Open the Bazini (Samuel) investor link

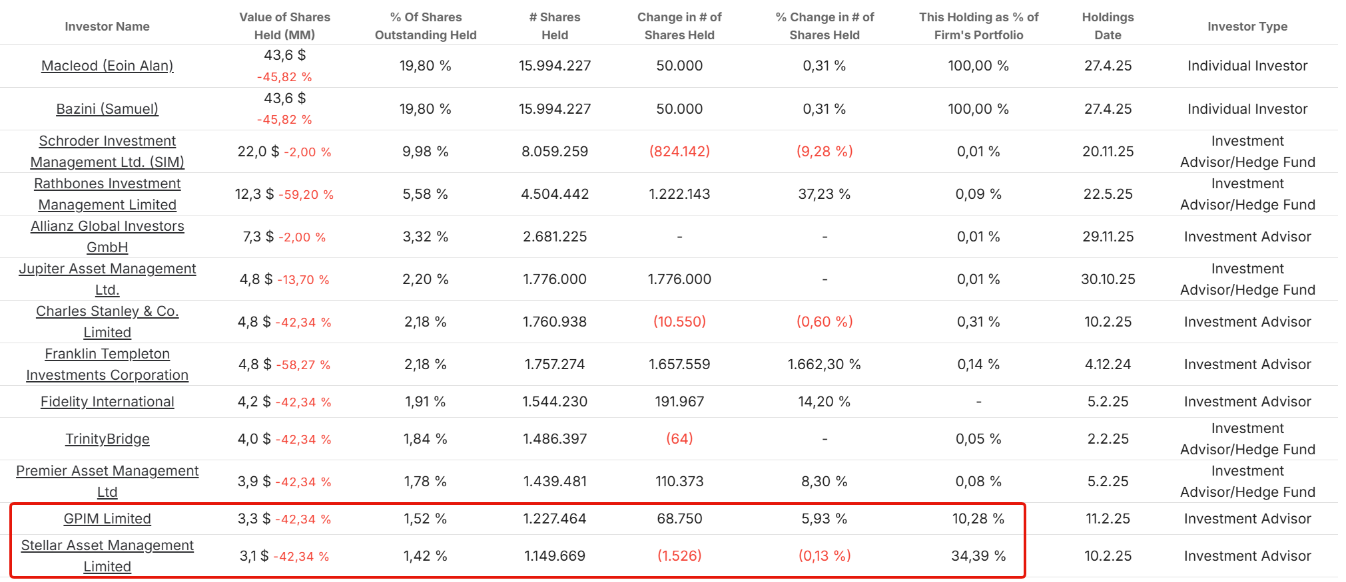point(107,109)
